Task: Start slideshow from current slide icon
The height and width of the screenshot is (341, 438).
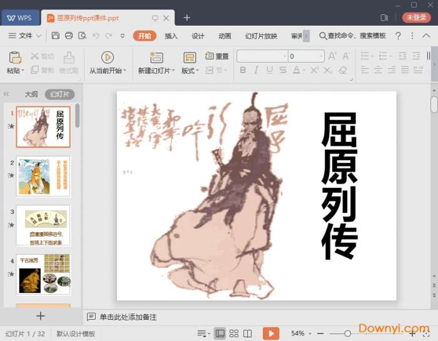Action: pyautogui.click(x=107, y=58)
